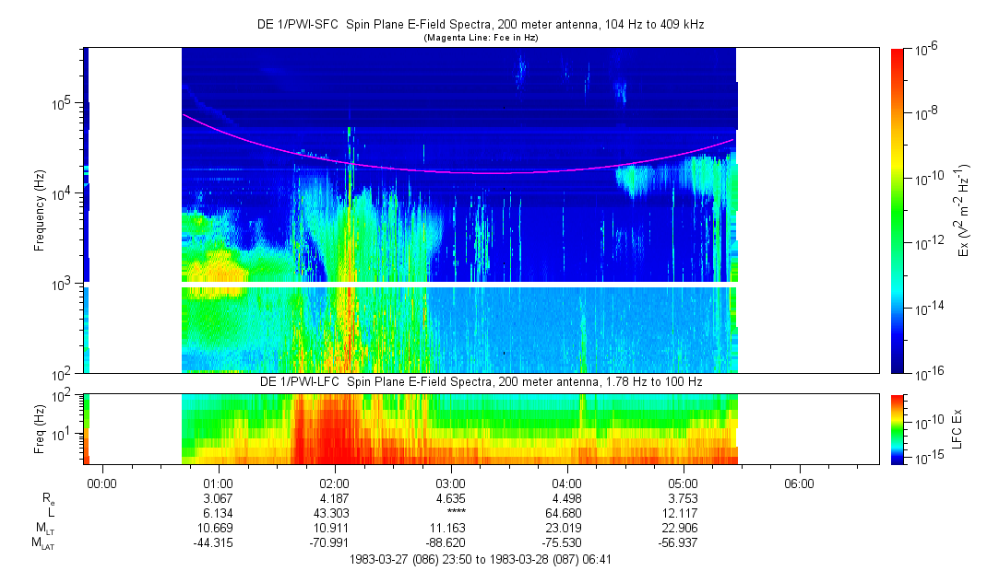Click the DE 1/PWI-SFC plot title
Screen dimensions: 999x571
(480, 25)
